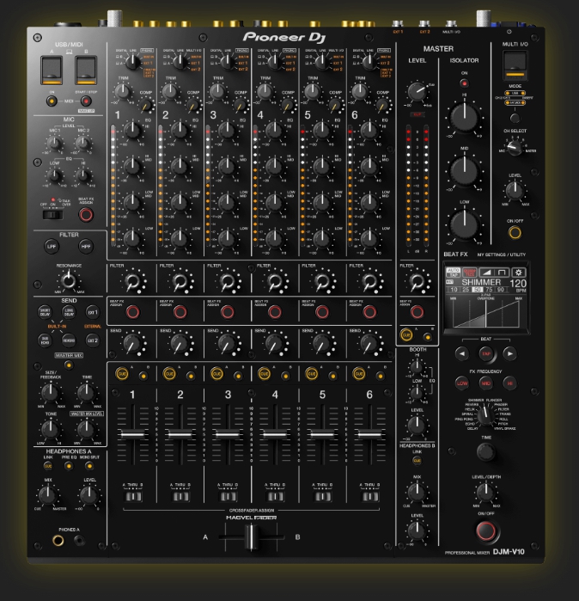The height and width of the screenshot is (601, 579).
Task: Click the BOOTH LEVEL knob
Action: [x=417, y=426]
